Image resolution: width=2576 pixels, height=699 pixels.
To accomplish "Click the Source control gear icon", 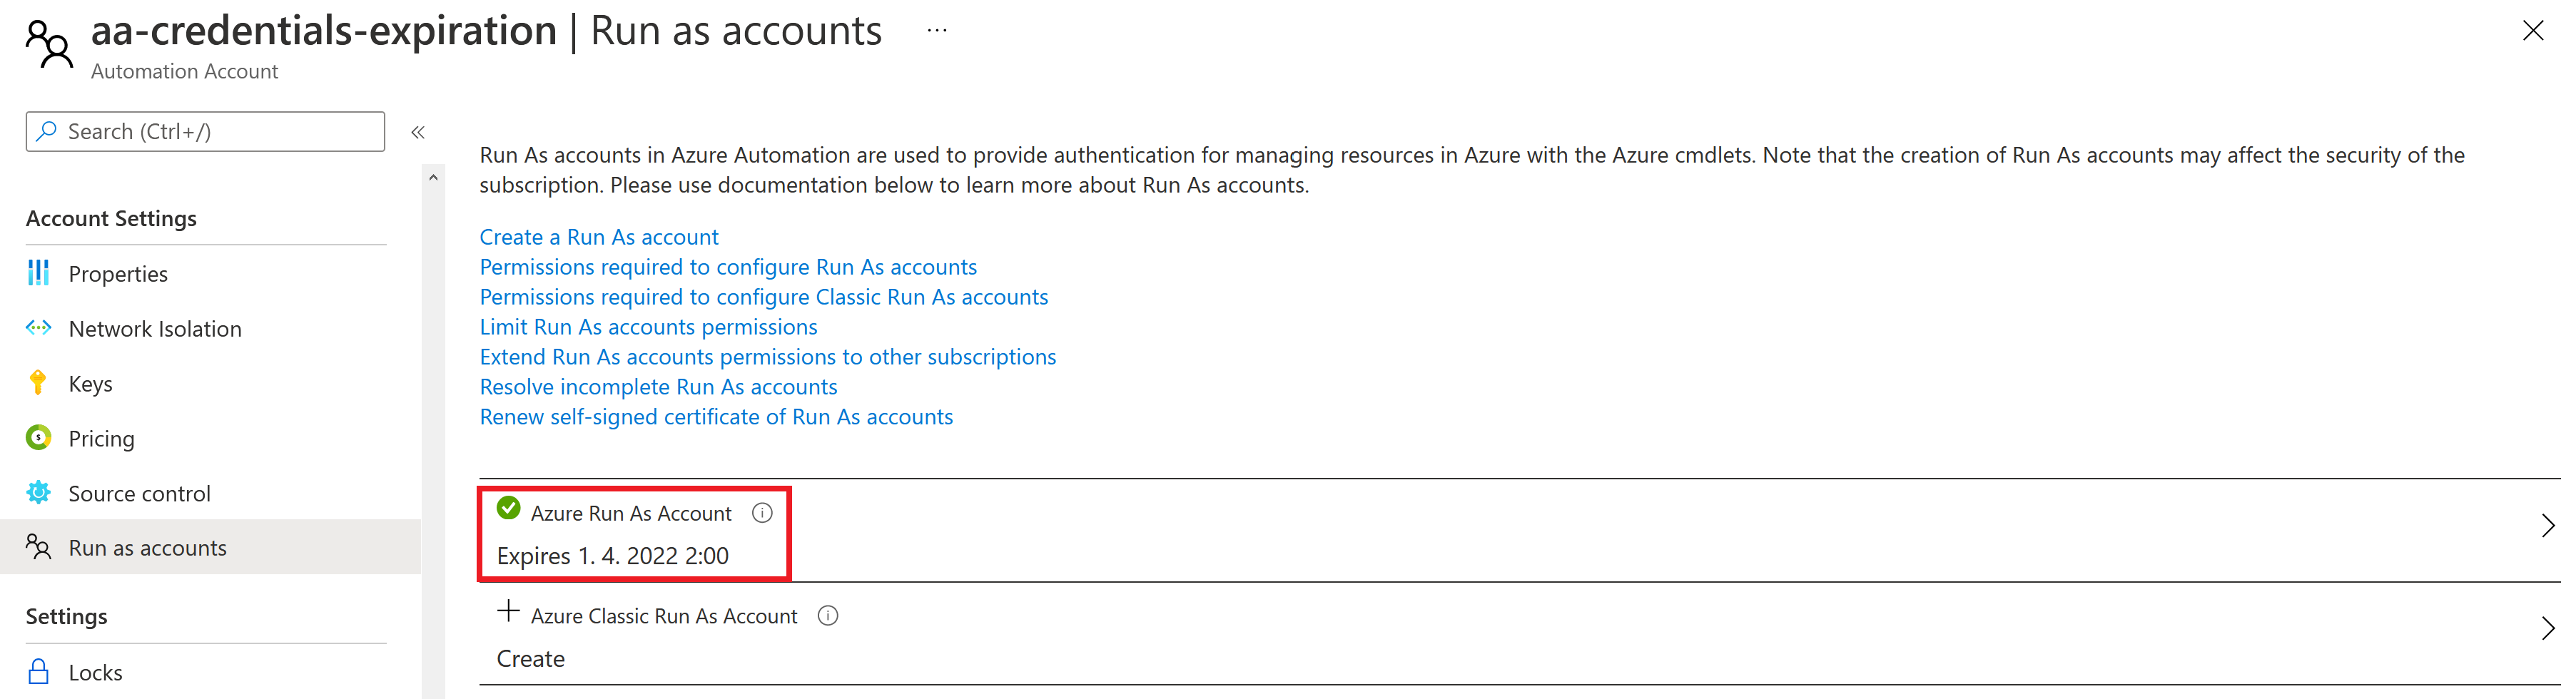I will coord(38,493).
